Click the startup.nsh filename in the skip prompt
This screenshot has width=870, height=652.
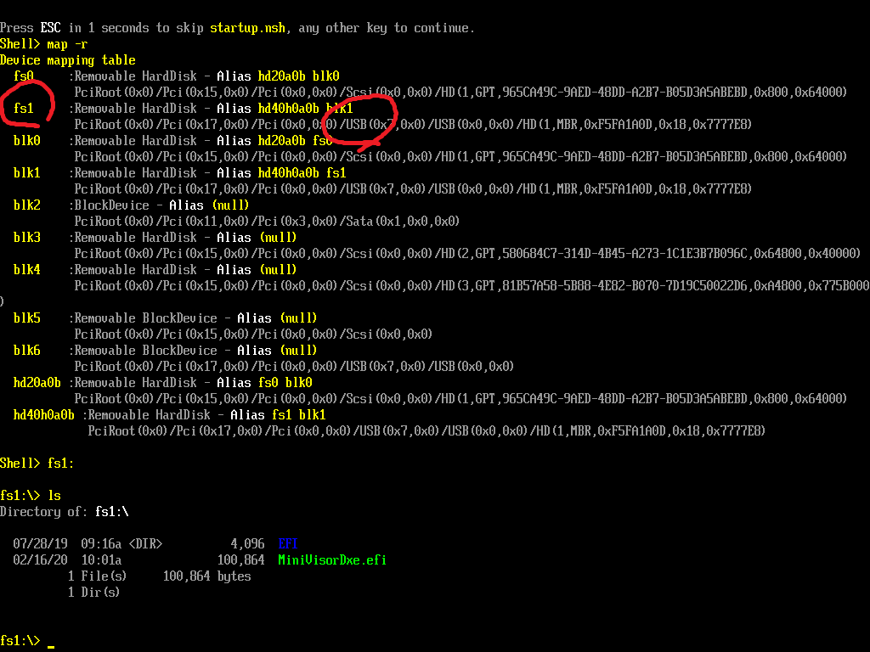[247, 27]
